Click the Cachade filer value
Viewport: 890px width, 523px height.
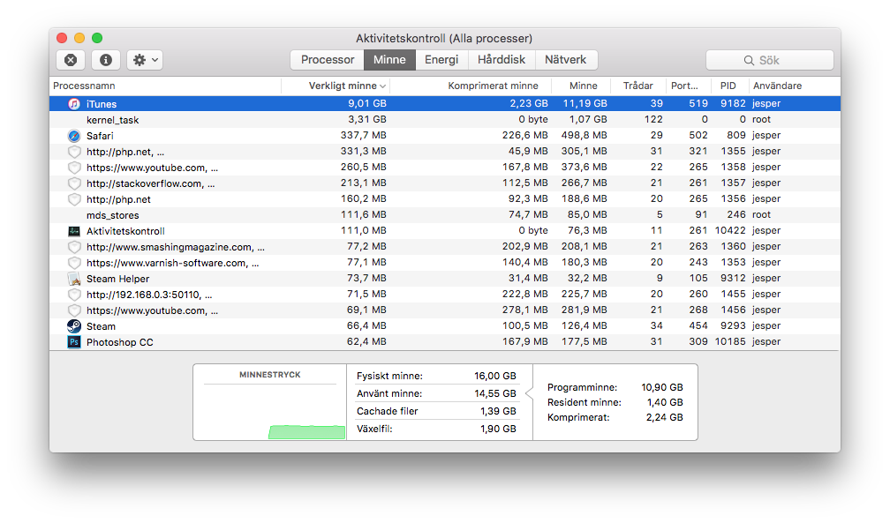point(498,411)
